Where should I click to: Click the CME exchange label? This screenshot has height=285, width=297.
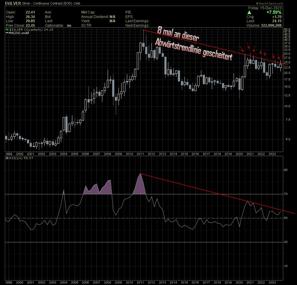(x=77, y=4)
